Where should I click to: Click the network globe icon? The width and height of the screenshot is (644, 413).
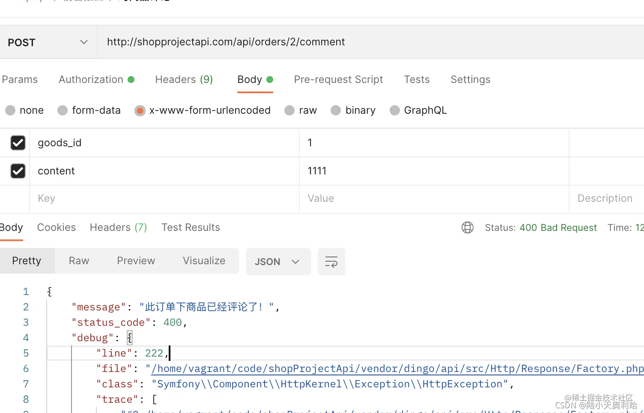point(468,227)
